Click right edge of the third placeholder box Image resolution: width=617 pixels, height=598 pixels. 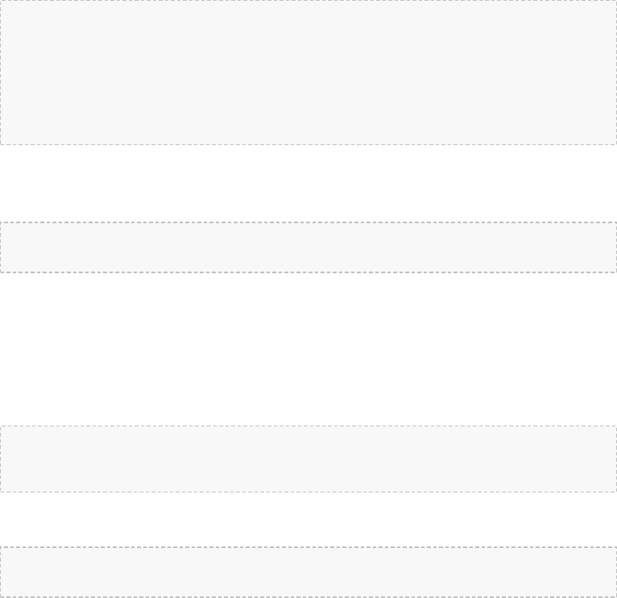pyautogui.click(x=616, y=459)
